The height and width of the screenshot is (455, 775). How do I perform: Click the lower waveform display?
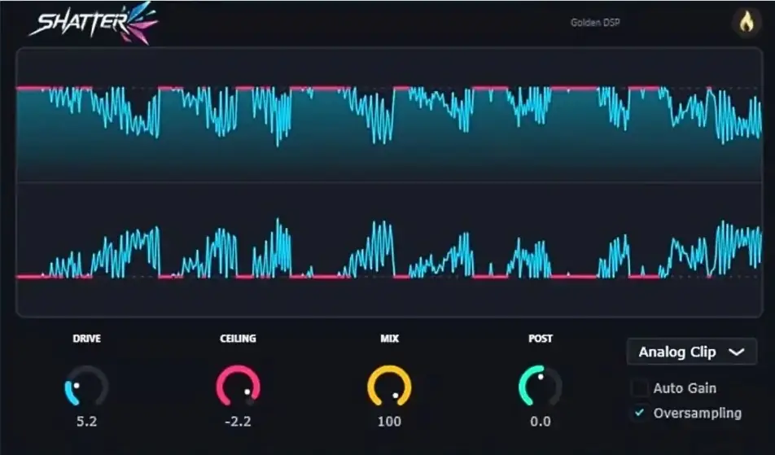[x=389, y=250]
